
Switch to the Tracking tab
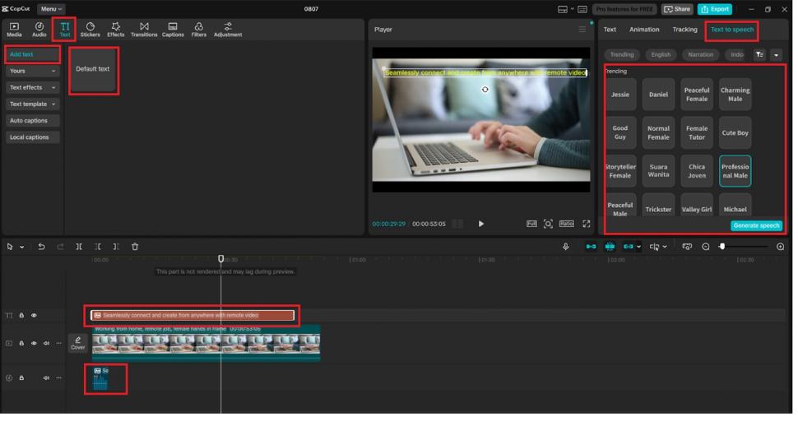click(x=684, y=30)
